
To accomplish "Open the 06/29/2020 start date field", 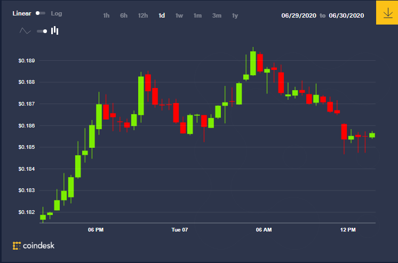I will [x=299, y=15].
